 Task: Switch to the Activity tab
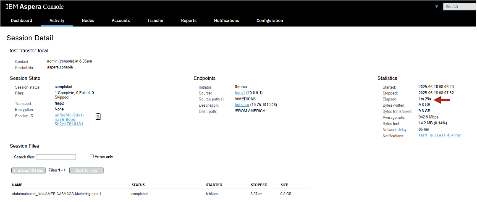coord(57,21)
